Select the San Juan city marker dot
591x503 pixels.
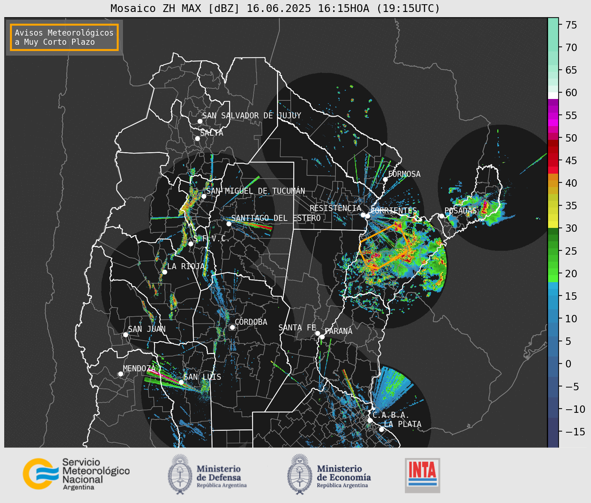tap(125, 335)
